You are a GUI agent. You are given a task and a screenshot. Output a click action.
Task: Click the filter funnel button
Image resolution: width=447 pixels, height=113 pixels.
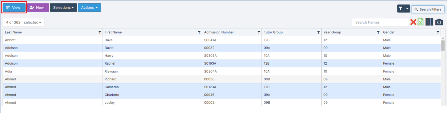click(x=400, y=9)
